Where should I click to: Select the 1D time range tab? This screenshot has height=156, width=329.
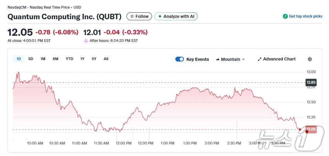tap(19, 59)
